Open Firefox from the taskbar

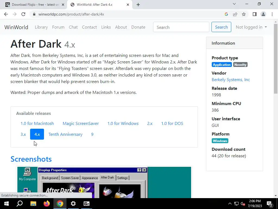tap(47, 204)
